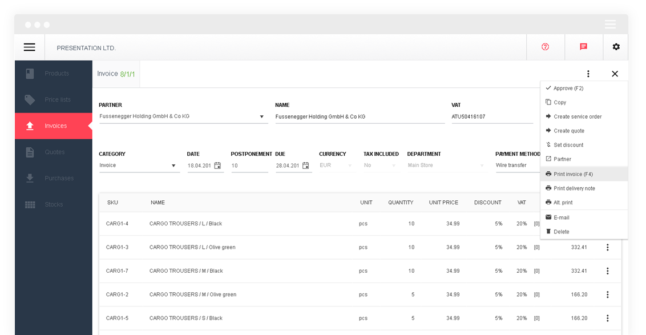Screen dimensions: 646x335
Task: Open Payment method dropdown showing Wire transfer
Action: [x=518, y=166]
